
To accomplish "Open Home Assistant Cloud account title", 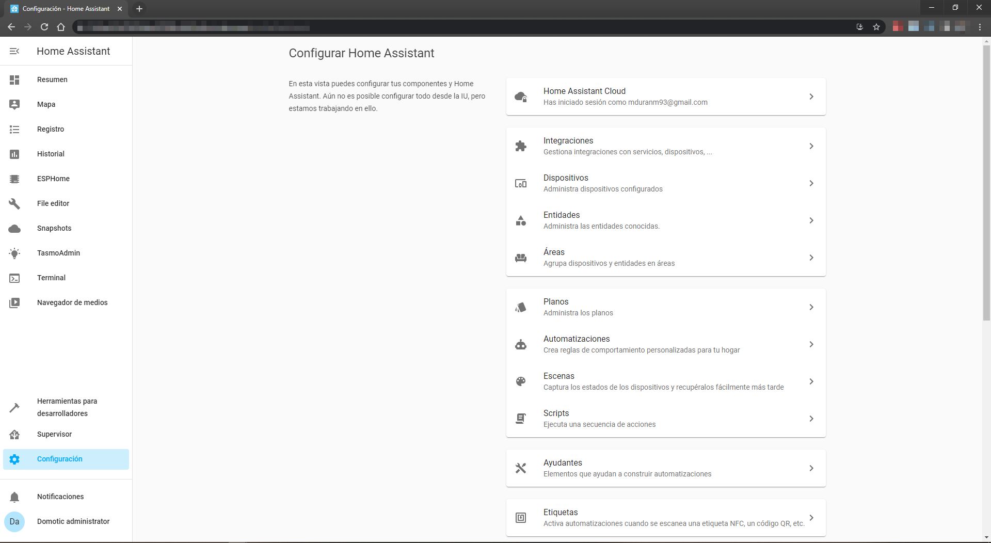I will pyautogui.click(x=584, y=91).
